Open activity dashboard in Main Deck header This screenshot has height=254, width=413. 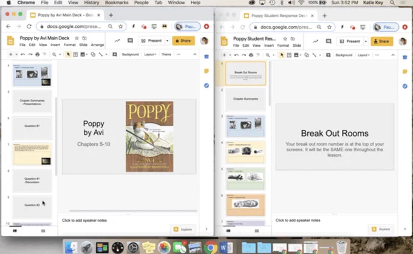coord(117,41)
